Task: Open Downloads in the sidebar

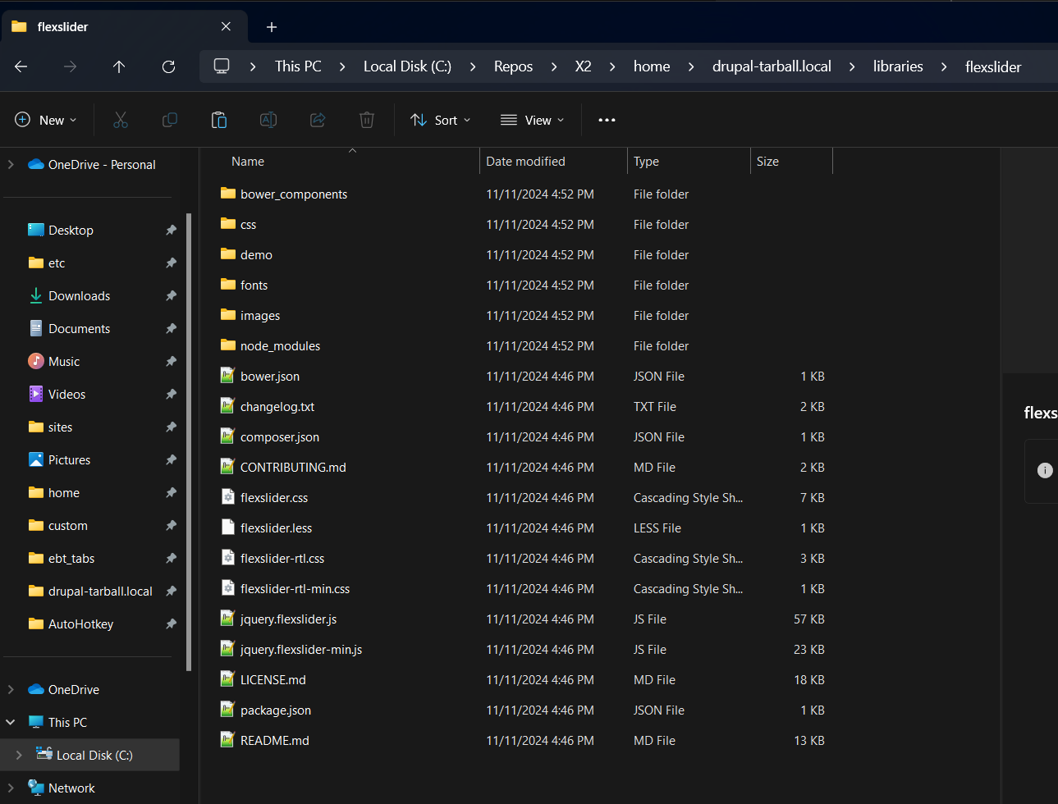Action: coord(79,296)
